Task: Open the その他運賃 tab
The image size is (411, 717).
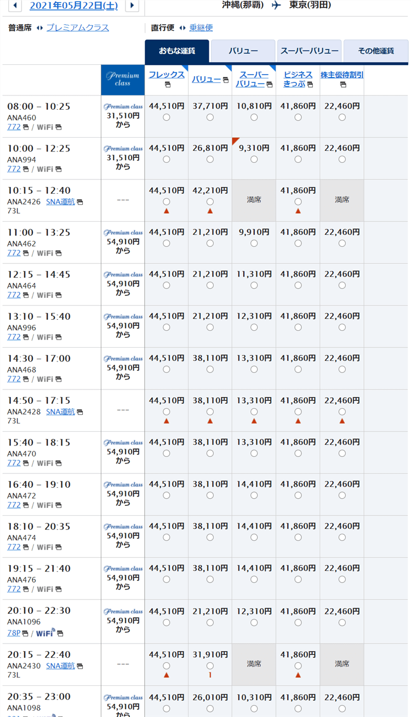Action: click(x=375, y=51)
